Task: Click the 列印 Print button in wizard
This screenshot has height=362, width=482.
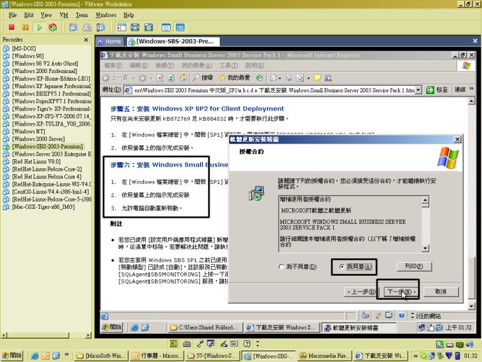Action: tap(414, 266)
